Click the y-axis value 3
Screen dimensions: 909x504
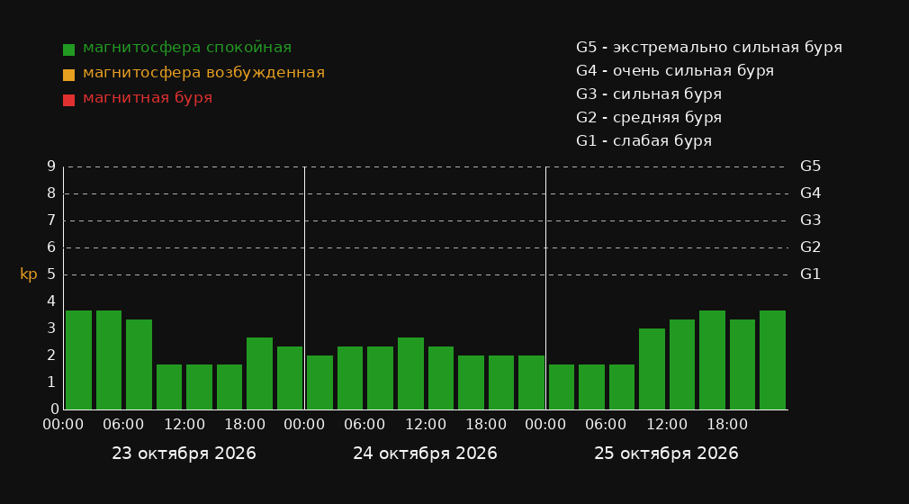(x=51, y=328)
